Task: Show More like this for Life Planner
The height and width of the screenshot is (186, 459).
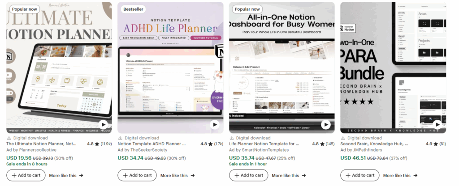Action: [x=289, y=175]
